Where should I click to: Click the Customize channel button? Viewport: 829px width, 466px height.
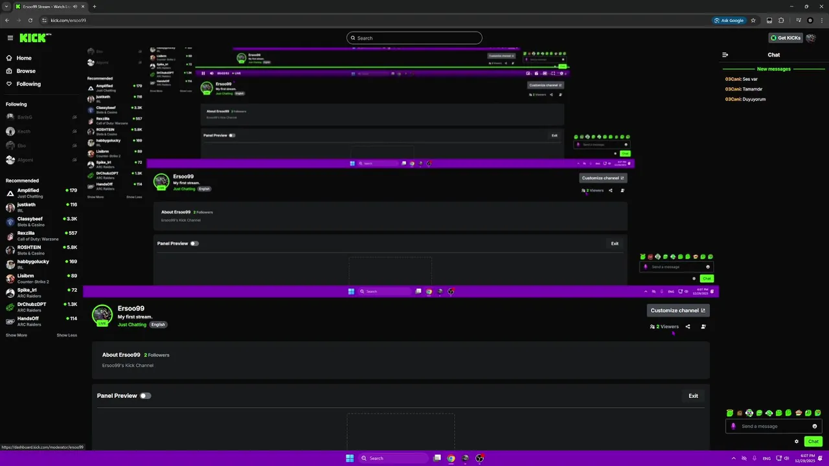(678, 311)
